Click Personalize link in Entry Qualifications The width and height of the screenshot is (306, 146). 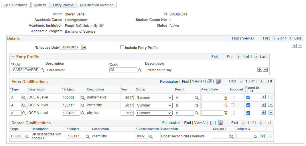[169, 82]
